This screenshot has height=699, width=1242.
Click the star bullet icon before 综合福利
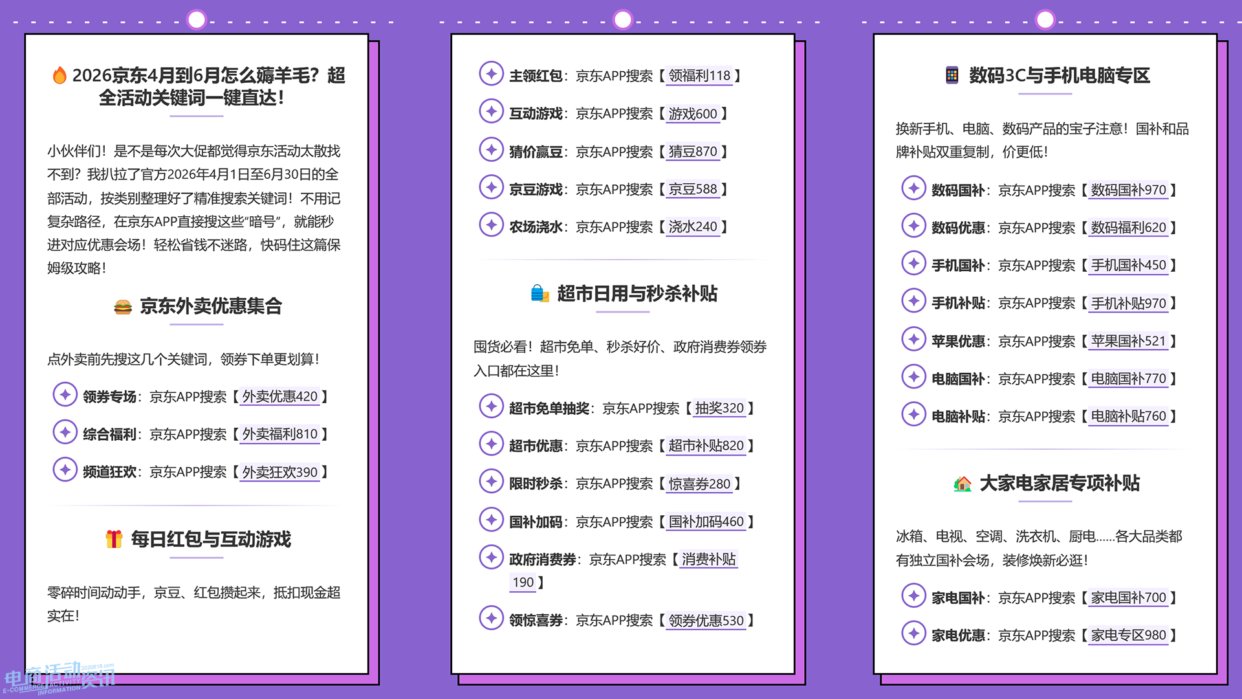pyautogui.click(x=65, y=432)
